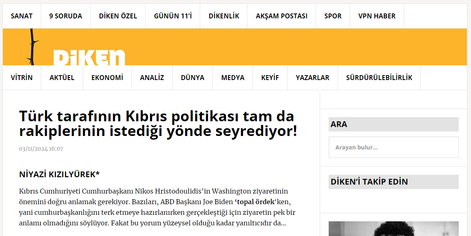Image resolution: width=471 pixels, height=236 pixels.
Task: Open the AKTÜEL category
Action: [62, 78]
